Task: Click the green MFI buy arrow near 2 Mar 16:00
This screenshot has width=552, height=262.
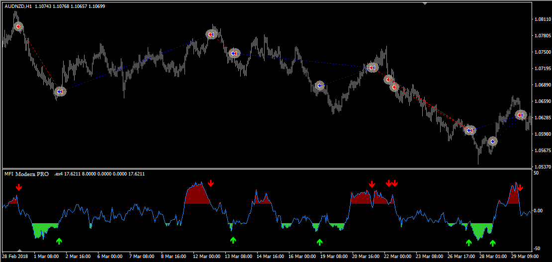Action: [x=59, y=241]
